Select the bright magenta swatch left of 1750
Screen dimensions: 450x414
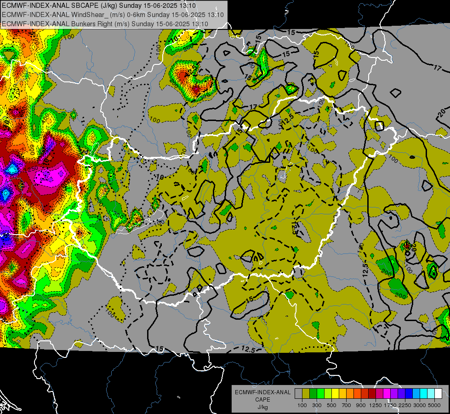click(x=387, y=394)
